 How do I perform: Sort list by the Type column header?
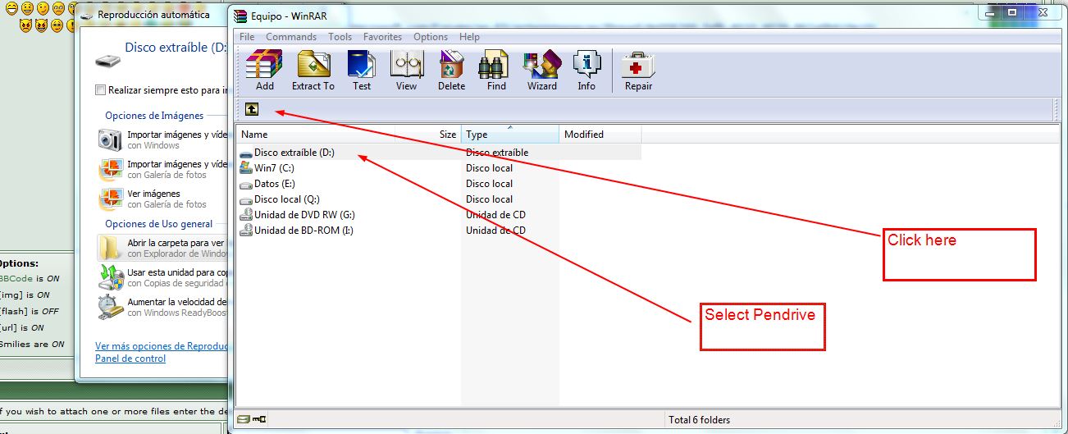click(509, 135)
